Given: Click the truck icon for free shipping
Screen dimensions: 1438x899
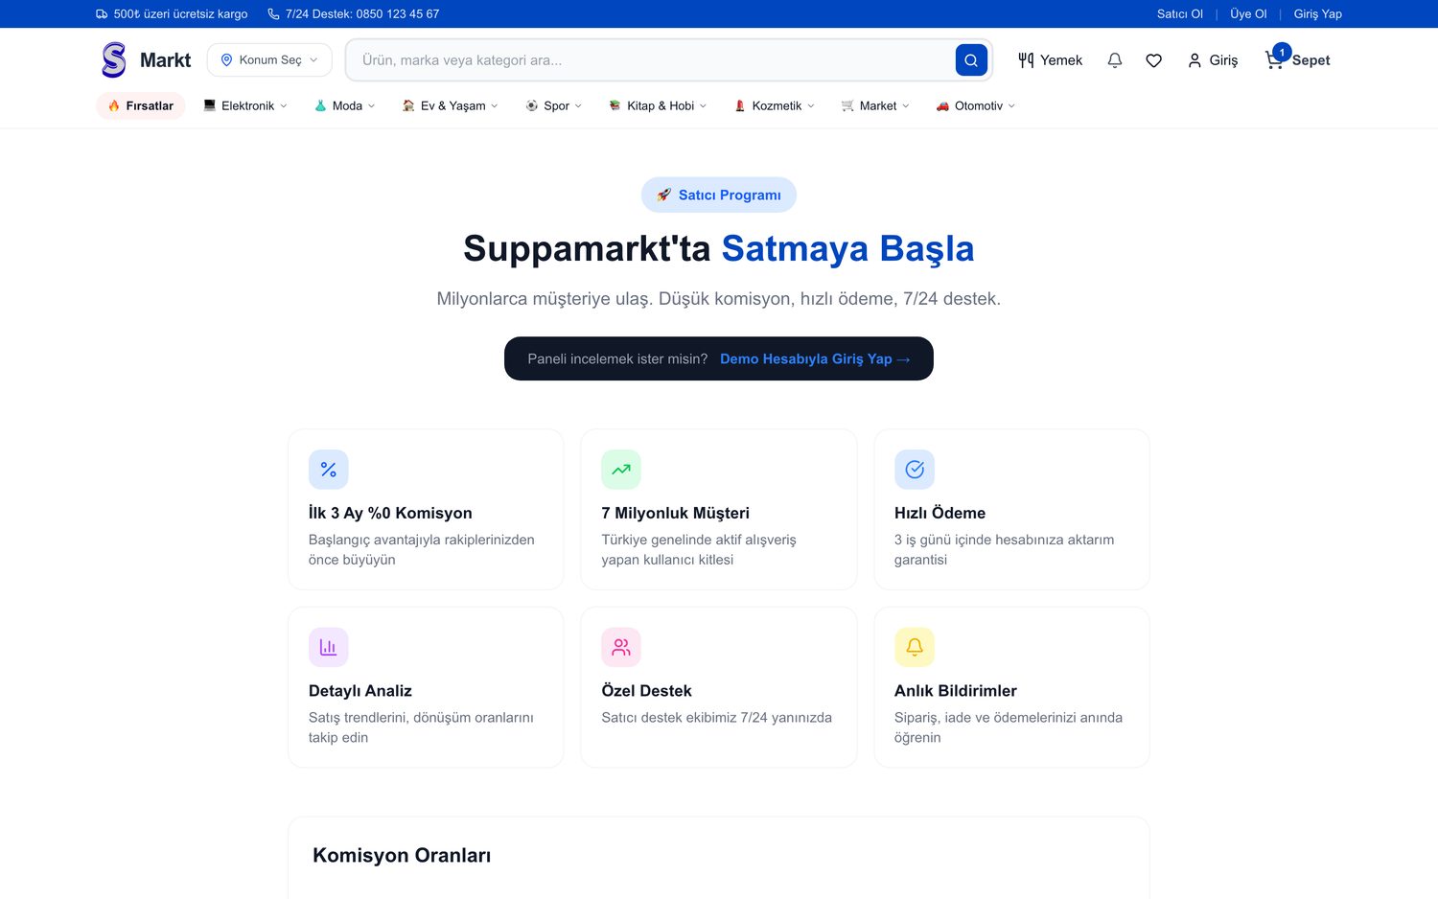Looking at the screenshot, I should (102, 14).
